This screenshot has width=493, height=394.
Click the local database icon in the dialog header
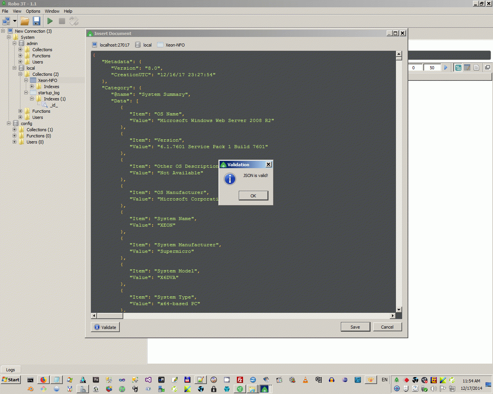click(138, 45)
